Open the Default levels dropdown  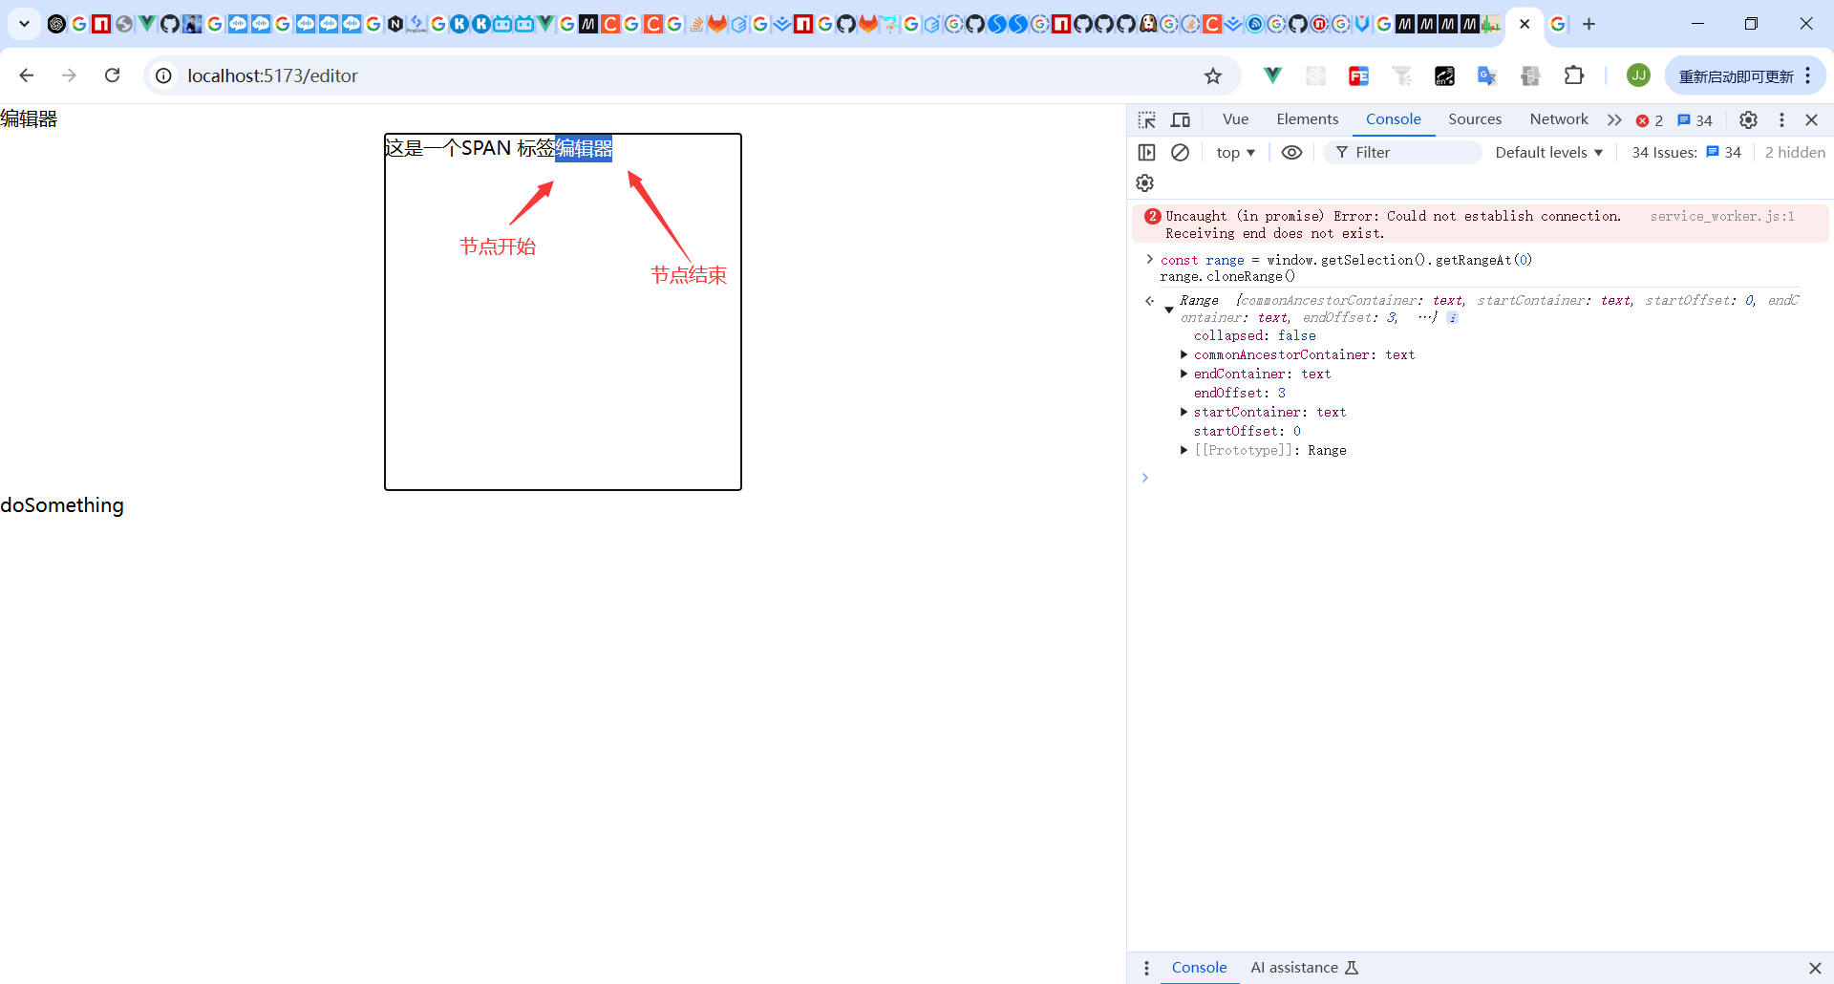1548,153
